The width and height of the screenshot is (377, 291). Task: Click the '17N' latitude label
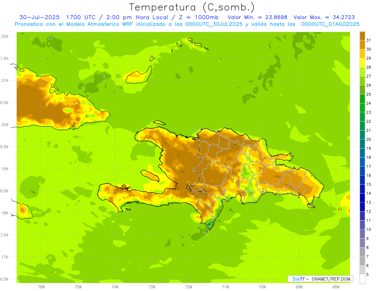click(5, 257)
